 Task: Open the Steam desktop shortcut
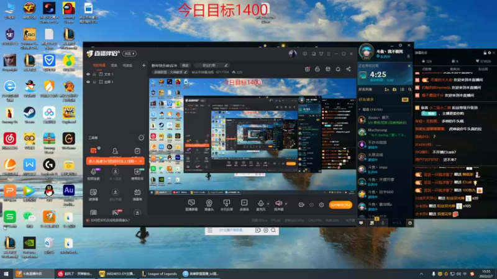[x=29, y=113]
